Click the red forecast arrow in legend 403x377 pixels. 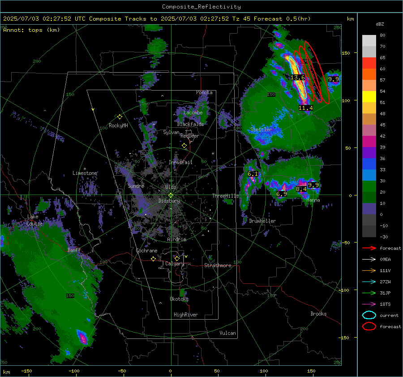click(x=369, y=248)
